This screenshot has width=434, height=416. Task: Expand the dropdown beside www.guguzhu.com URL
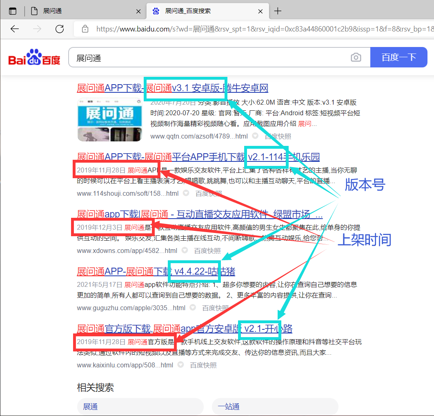[193, 307]
